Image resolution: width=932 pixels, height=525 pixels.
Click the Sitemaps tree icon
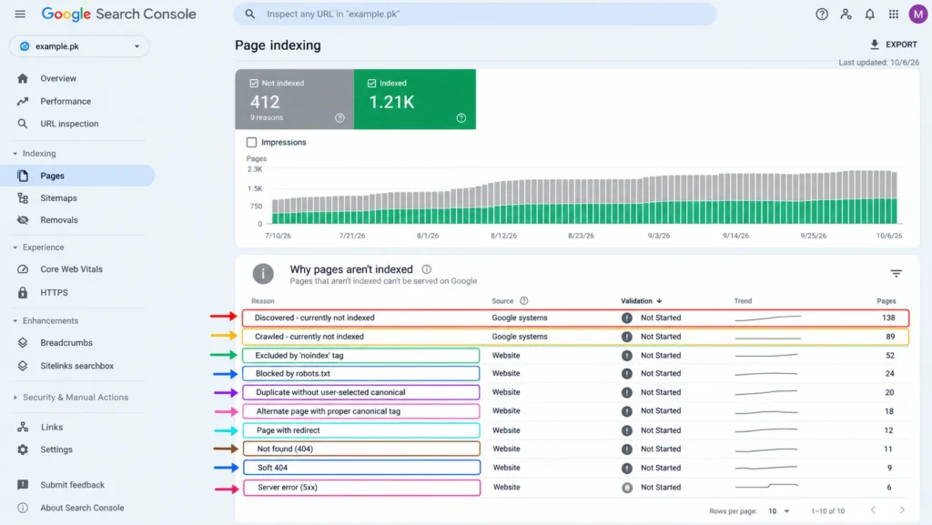coord(23,197)
